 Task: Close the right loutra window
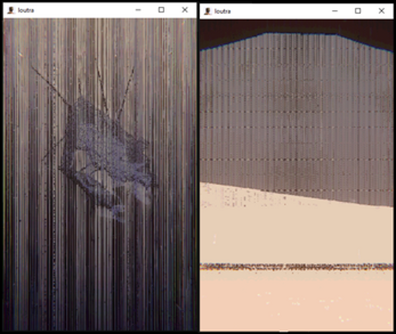tap(381, 11)
